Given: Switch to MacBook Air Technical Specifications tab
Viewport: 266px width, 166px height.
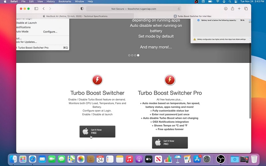Looking at the screenshot, I should (x=75, y=16).
